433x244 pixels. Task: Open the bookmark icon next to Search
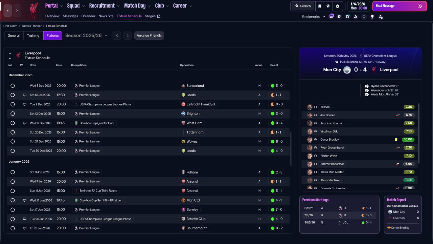(320, 6)
